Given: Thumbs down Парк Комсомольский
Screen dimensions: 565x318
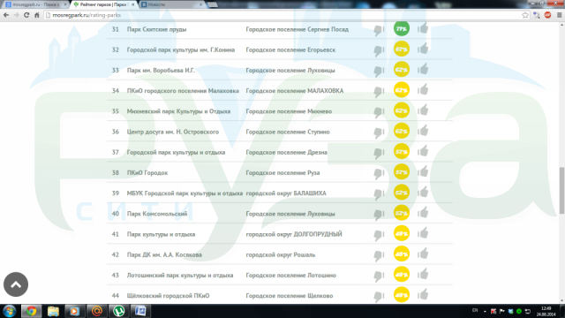Looking at the screenshot, I should 379,216.
